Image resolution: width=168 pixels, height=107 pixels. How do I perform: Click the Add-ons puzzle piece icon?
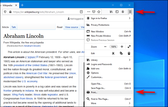pos(88,69)
